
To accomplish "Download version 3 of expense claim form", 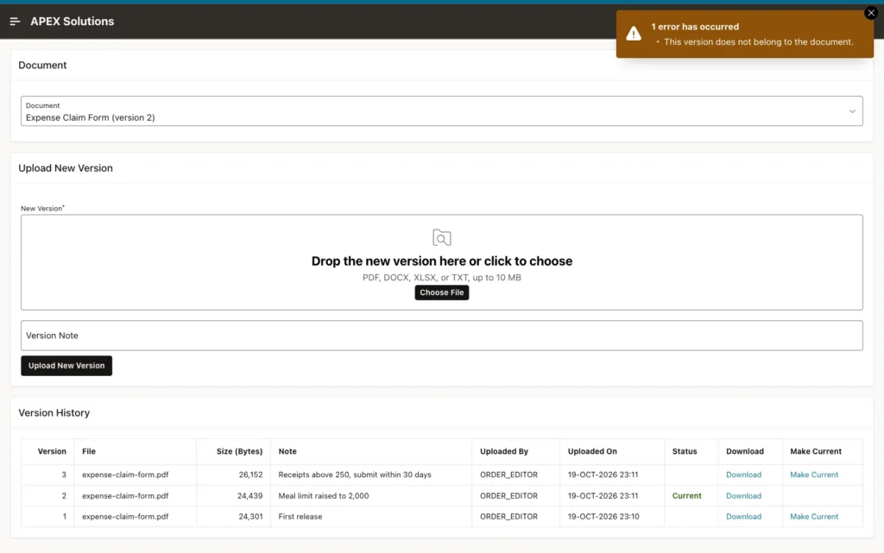I will point(743,474).
